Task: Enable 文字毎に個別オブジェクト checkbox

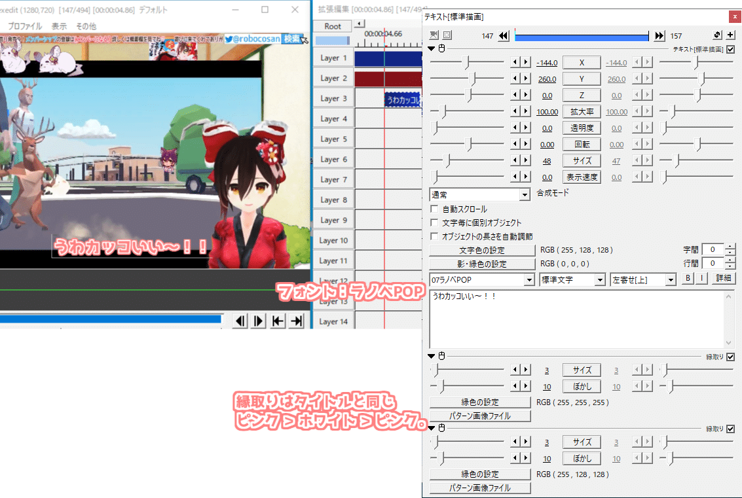Action: click(x=434, y=222)
